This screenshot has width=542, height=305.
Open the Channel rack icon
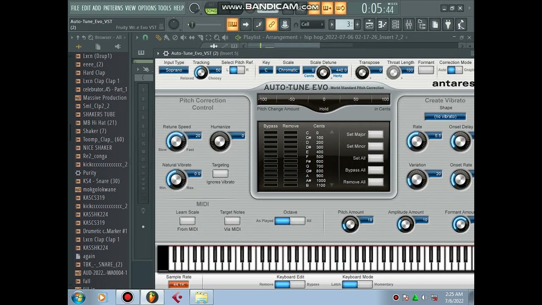pos(395,25)
